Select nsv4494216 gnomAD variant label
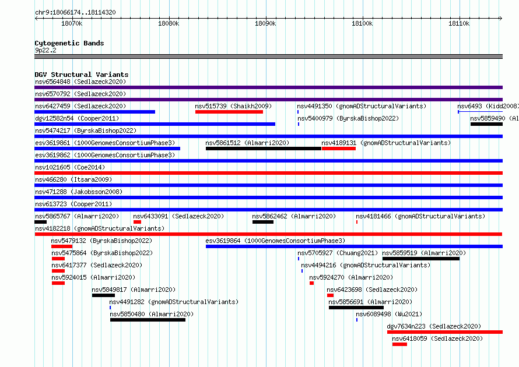The height and width of the screenshot is (367, 519). 366,265
